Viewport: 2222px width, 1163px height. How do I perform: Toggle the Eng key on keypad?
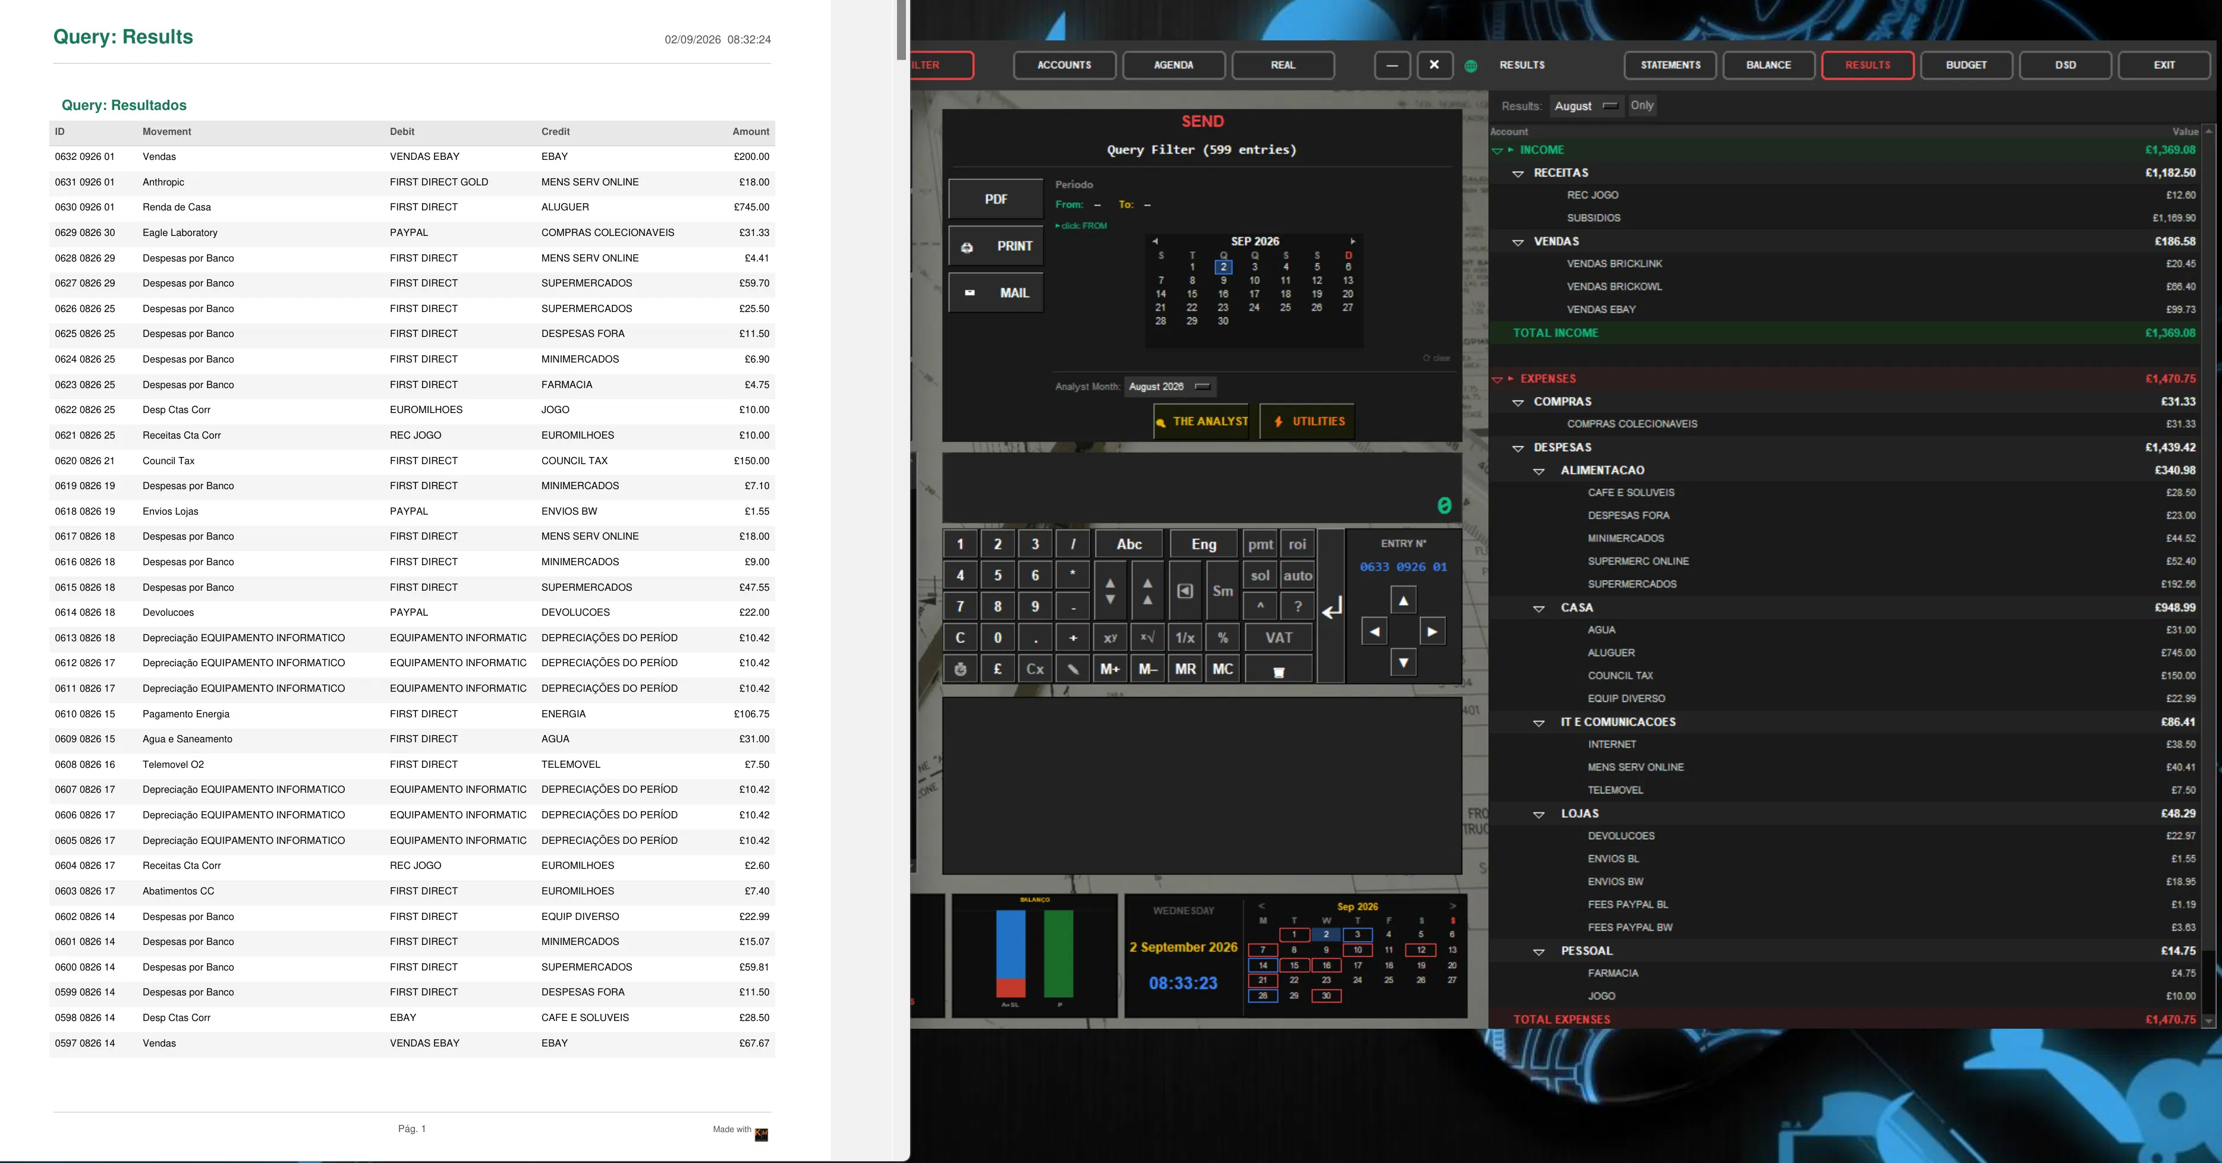[1203, 544]
